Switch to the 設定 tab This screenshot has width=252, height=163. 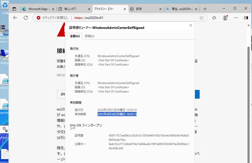click(146, 9)
